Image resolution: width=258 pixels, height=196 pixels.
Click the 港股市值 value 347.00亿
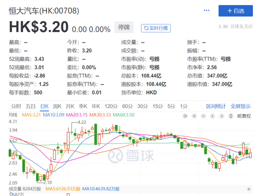(222, 84)
